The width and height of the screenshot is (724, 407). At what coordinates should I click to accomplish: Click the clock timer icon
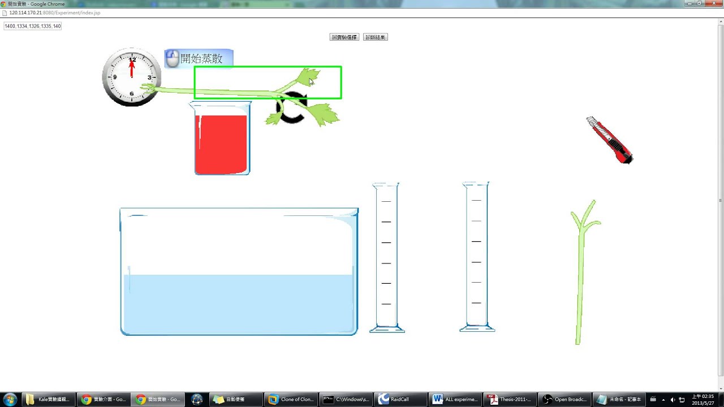132,77
